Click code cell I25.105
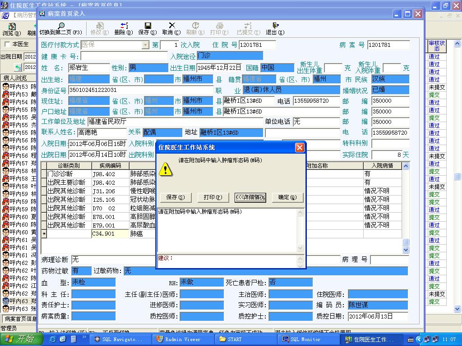The height and width of the screenshot is (346, 462). coord(110,200)
